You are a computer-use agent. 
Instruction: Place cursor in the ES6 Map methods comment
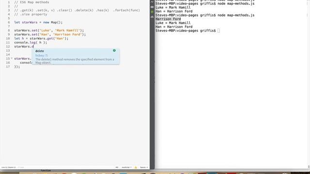31,2
